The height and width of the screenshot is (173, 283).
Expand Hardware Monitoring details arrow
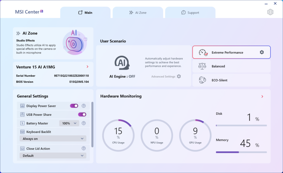(x=262, y=97)
